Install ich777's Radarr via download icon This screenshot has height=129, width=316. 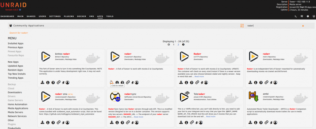[181, 82]
